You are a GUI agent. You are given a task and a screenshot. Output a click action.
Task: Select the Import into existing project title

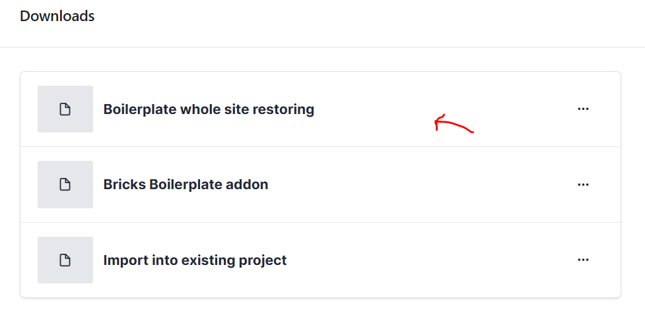click(x=195, y=260)
